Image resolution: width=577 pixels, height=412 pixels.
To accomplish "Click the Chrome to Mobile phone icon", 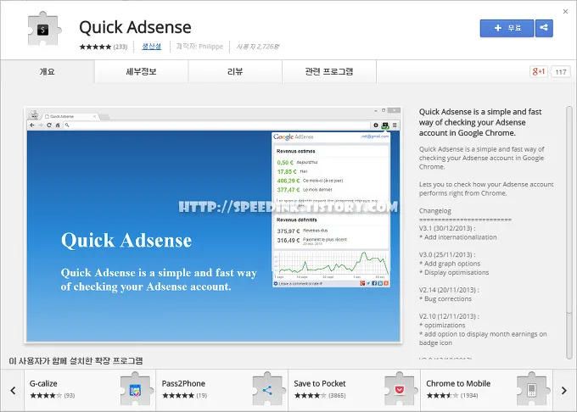I will (532, 389).
